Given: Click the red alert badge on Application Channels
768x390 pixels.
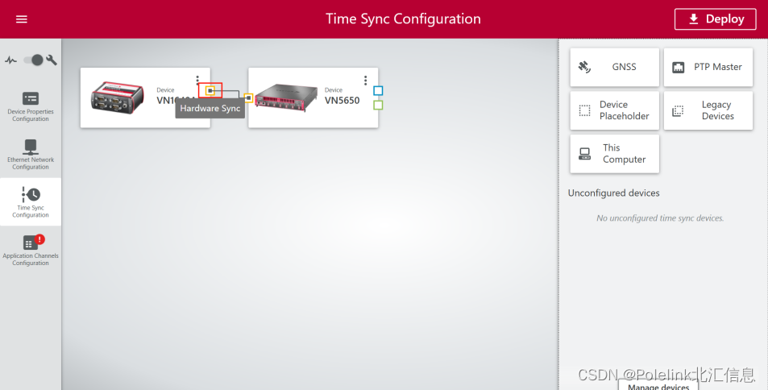Looking at the screenshot, I should [39, 239].
